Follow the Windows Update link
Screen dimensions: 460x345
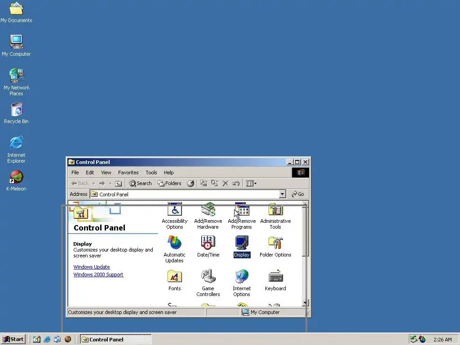click(x=92, y=267)
